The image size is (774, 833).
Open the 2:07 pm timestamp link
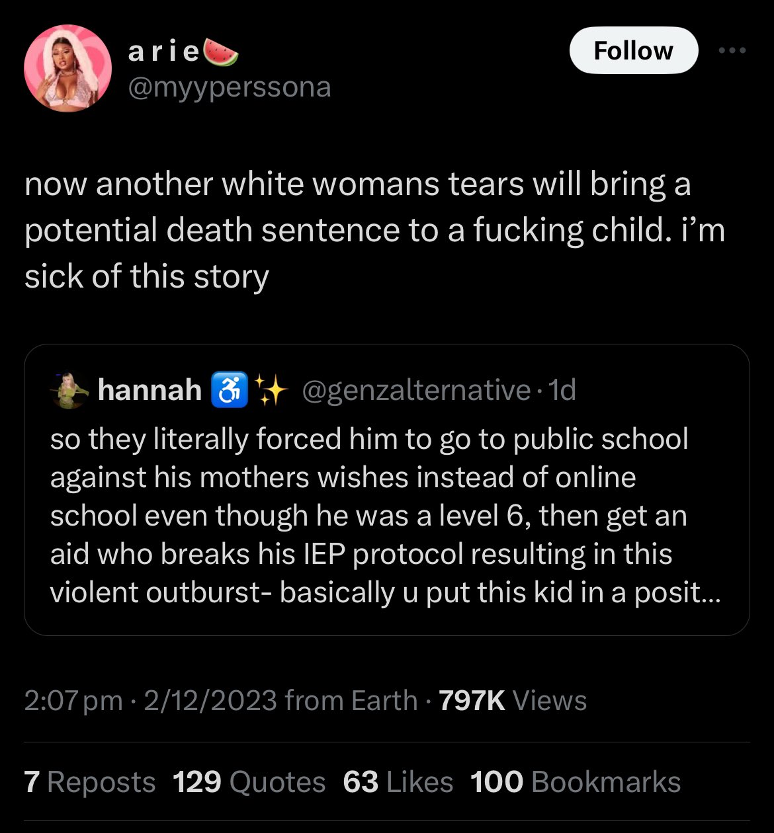(x=73, y=701)
